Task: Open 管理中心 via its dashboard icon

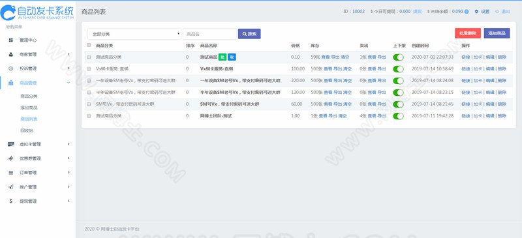Action: (x=11, y=40)
